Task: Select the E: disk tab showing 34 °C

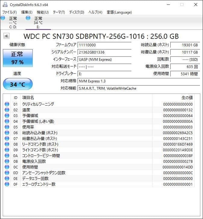Action: click(38, 23)
